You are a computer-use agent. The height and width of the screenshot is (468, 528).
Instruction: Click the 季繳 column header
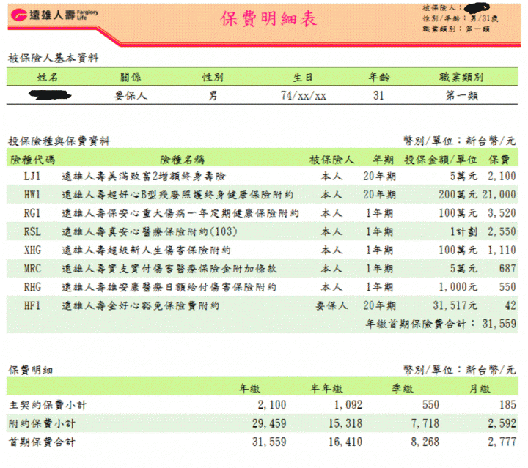click(x=403, y=389)
